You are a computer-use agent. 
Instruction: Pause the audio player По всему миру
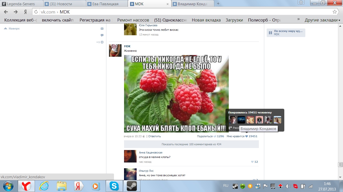point(270,33)
